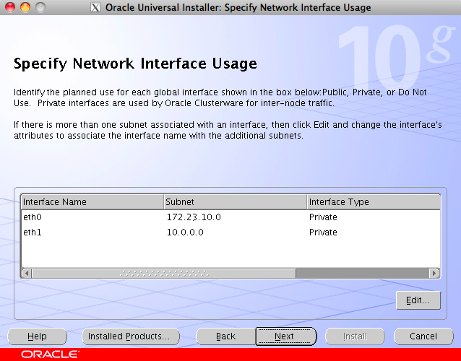Open the Installed Products dialog
This screenshot has height=361, width=461.
(129, 336)
